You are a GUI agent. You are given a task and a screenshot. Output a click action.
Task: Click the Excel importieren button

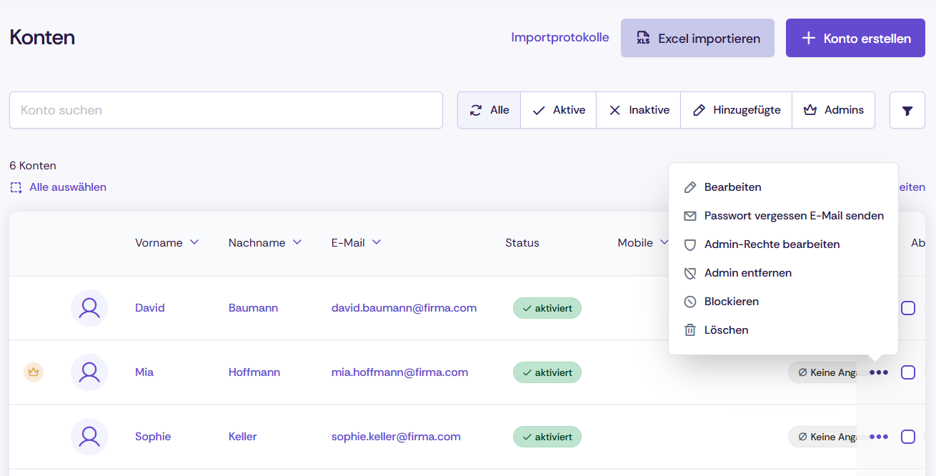coord(697,38)
